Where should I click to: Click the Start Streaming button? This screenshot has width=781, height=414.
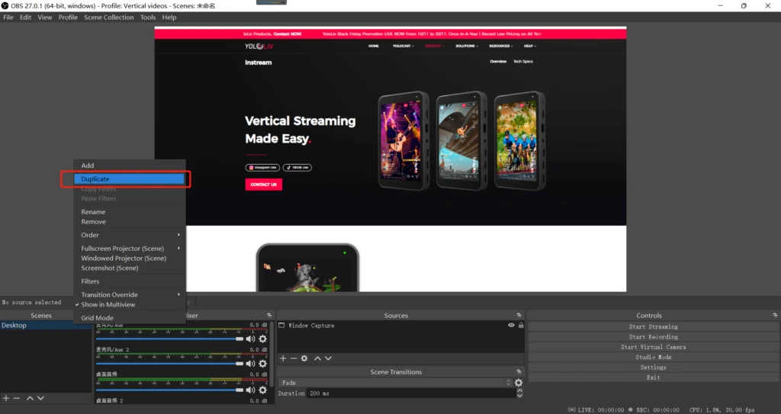click(653, 326)
